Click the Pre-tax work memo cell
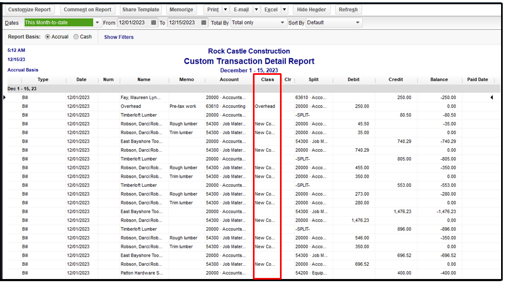This screenshot has height=287, width=508. click(x=183, y=106)
